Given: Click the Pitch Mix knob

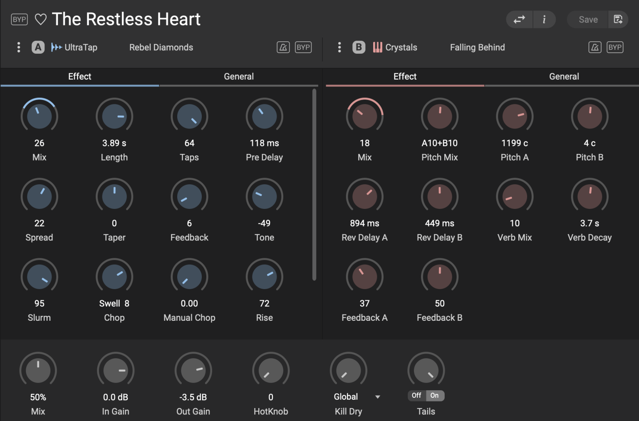Looking at the screenshot, I should point(440,116).
